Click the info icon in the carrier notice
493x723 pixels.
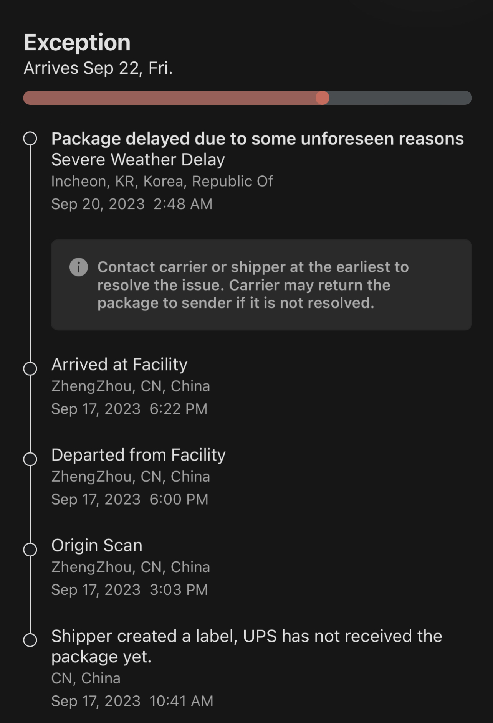click(79, 267)
